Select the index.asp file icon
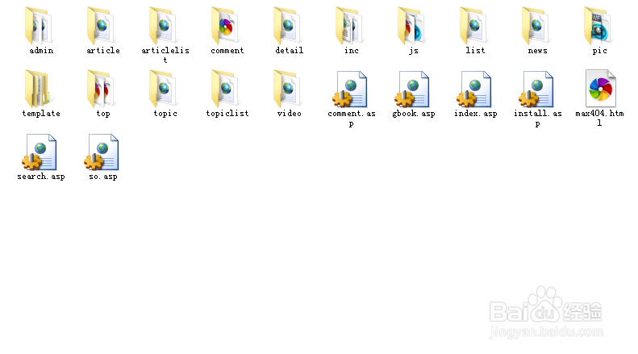The width and height of the screenshot is (638, 354). point(474,90)
